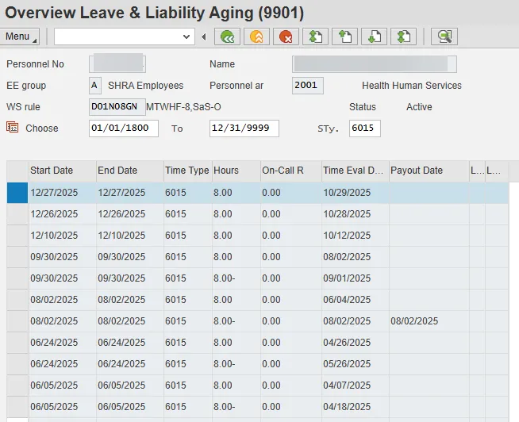Select the Payout Date column header
The height and width of the screenshot is (422, 519).
[x=428, y=171]
